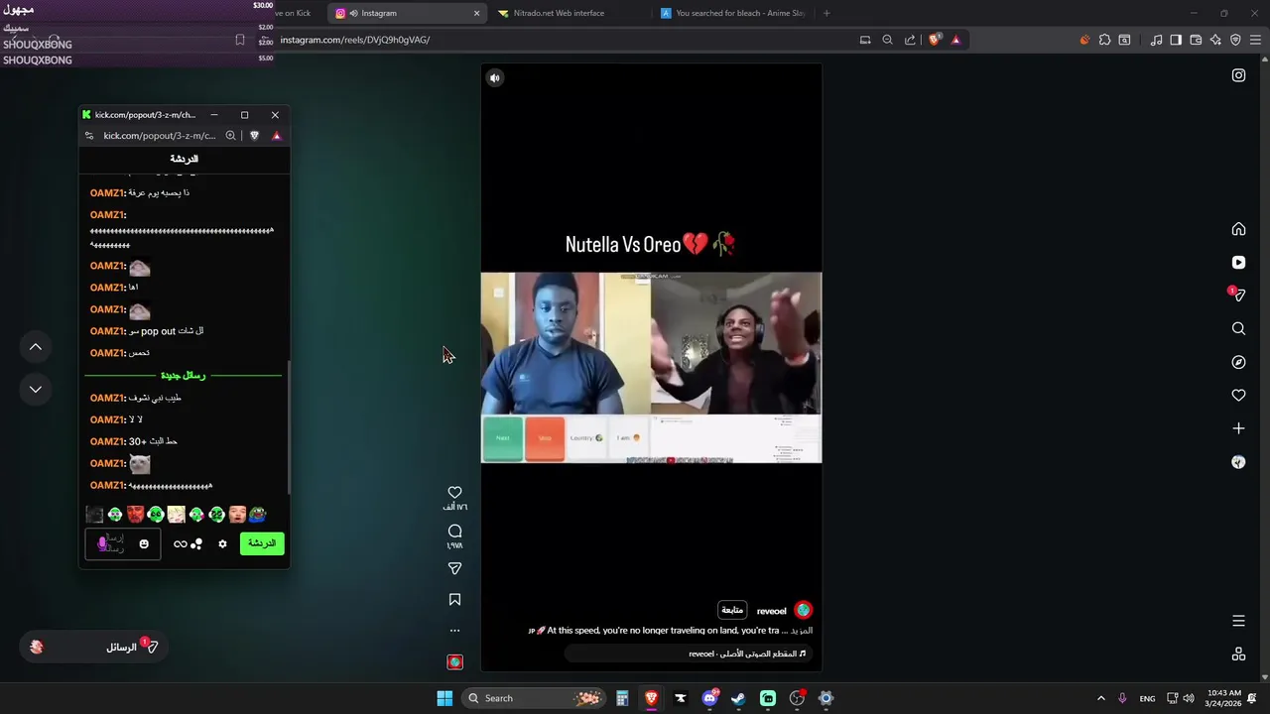Open Explore compass in the sidebar
Viewport: 1270px width, 714px height.
tap(1238, 362)
